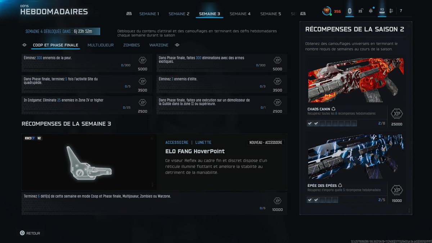Click the icon beside ÉPÉE DES ÉPÉES title
Screen dimensions: 432x243
(x=340, y=185)
